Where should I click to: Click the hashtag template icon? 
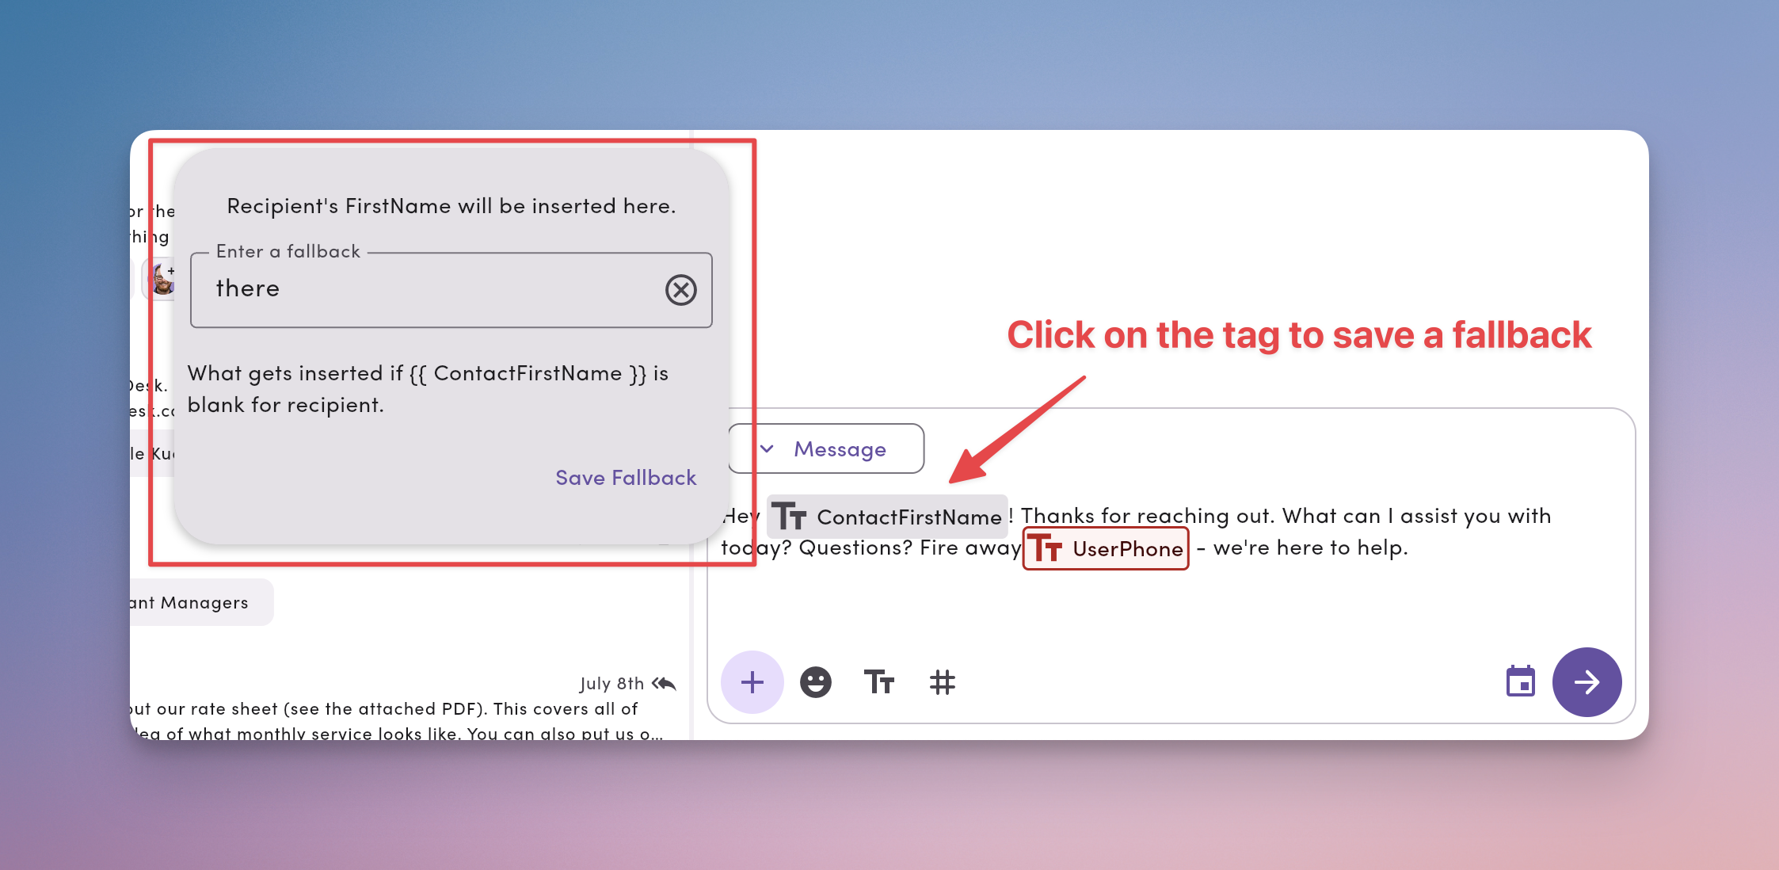942,682
